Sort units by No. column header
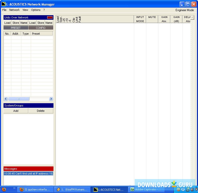The height and width of the screenshot is (193, 198). pyautogui.click(x=7, y=34)
